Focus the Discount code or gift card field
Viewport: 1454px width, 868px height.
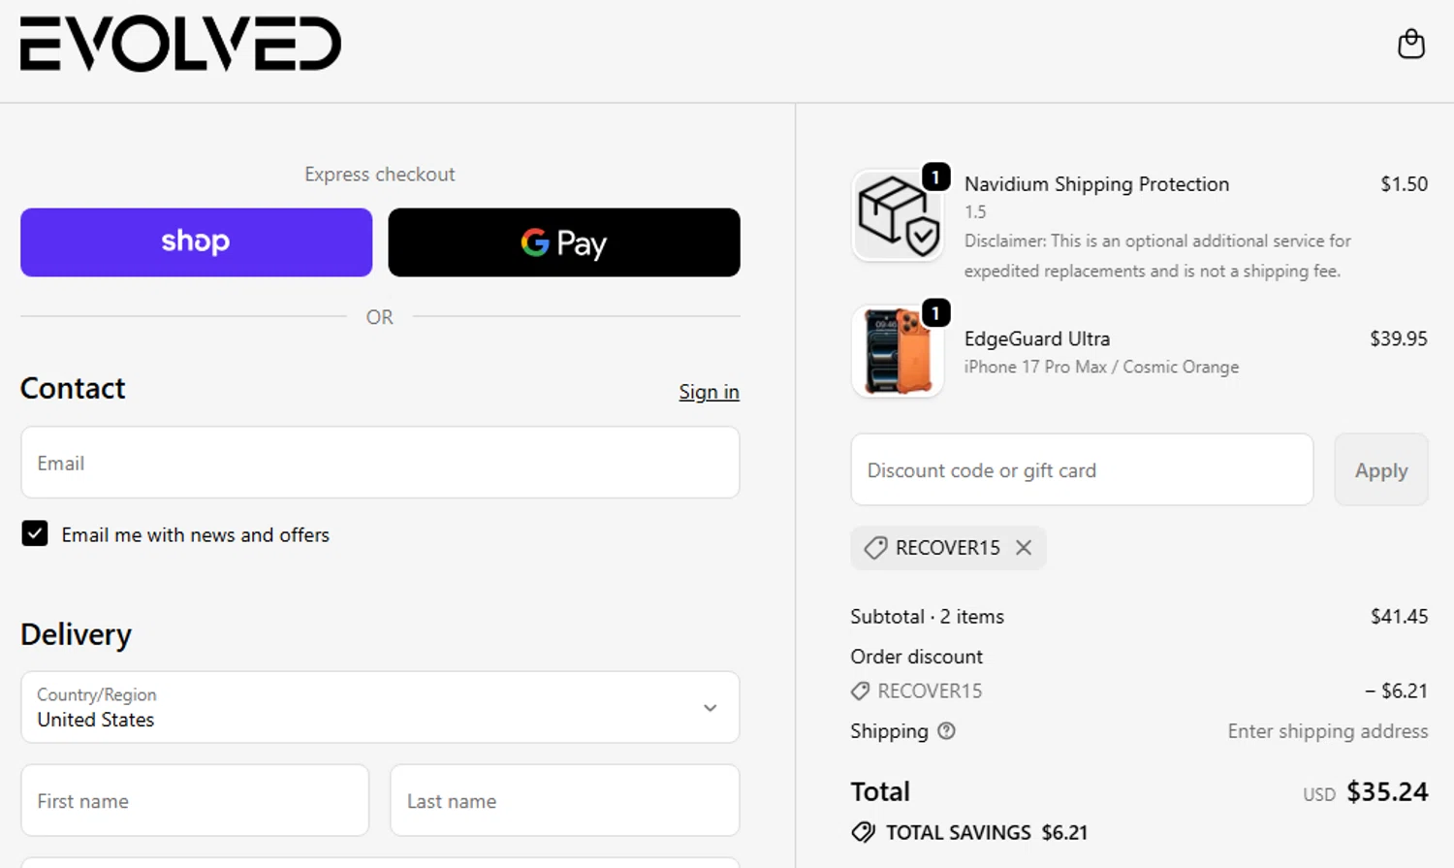(x=1082, y=469)
